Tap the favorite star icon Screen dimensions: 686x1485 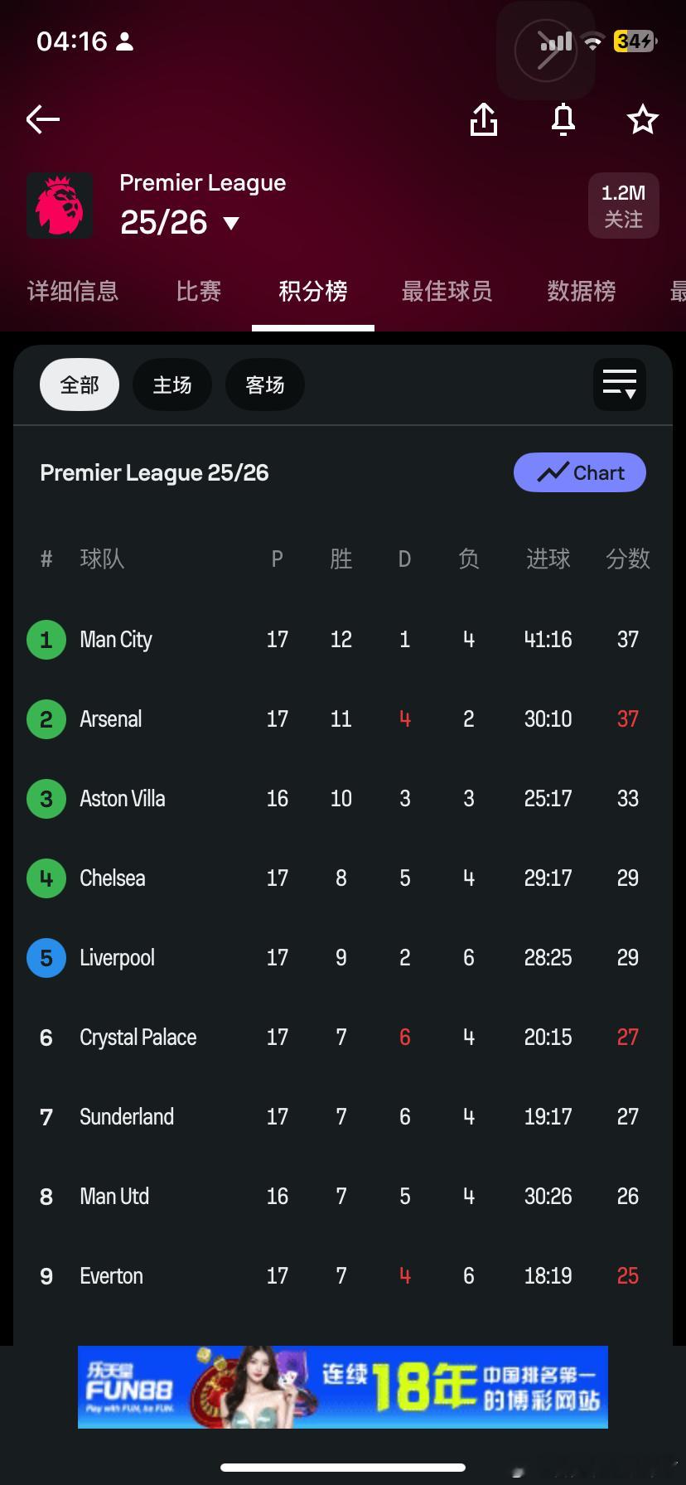(x=642, y=119)
